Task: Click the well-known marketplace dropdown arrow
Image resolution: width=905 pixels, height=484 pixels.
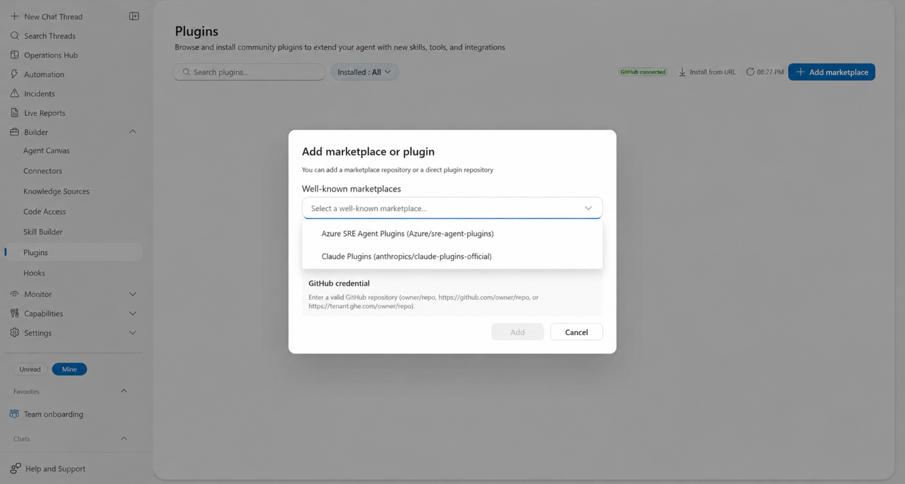Action: (588, 208)
